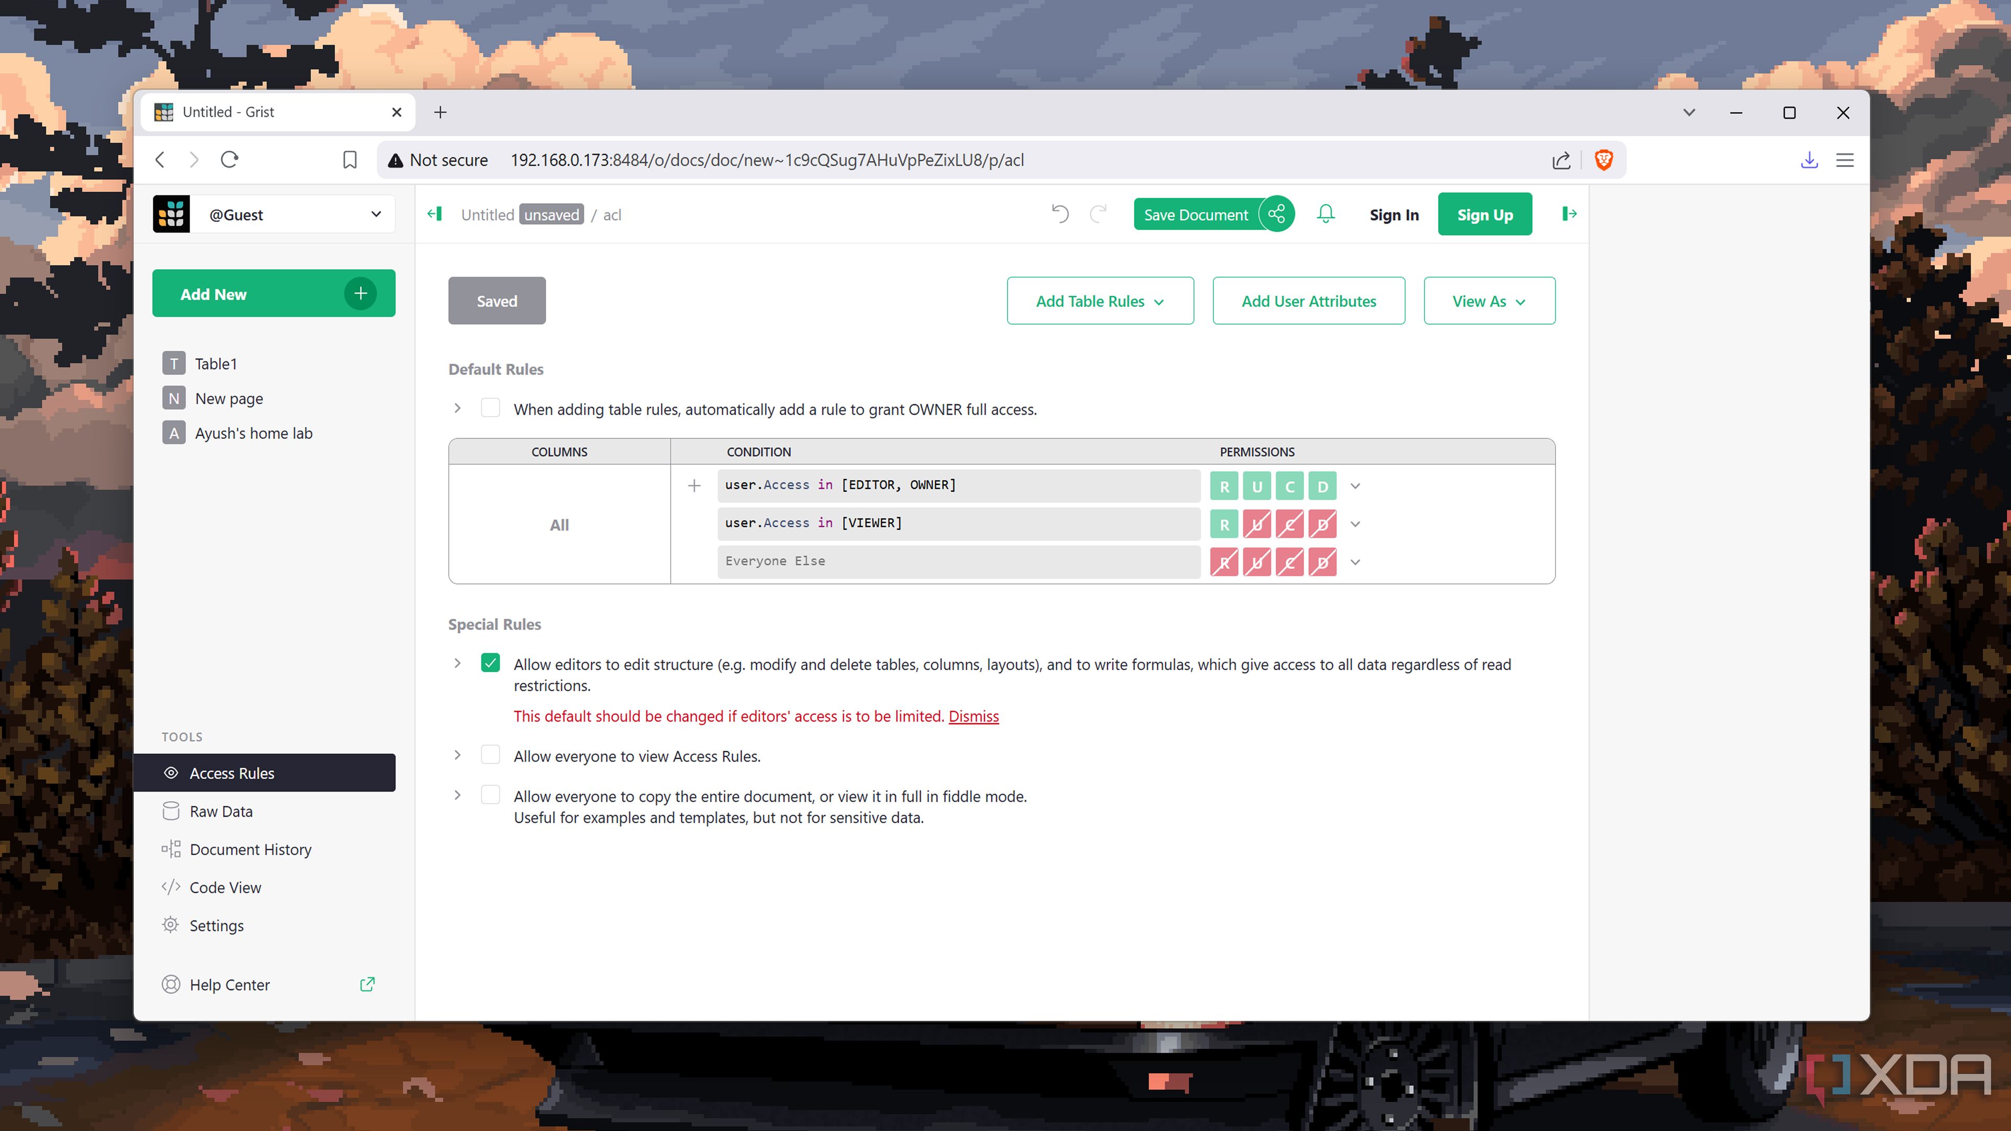This screenshot has width=2011, height=1131.
Task: Open the @Guest account dropdown
Action: [x=293, y=214]
